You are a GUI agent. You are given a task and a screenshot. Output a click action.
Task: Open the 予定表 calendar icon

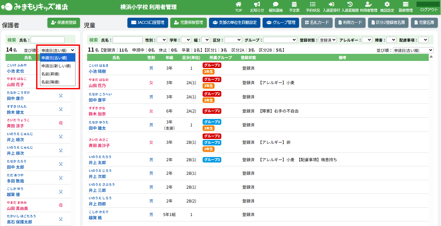[x=294, y=5]
